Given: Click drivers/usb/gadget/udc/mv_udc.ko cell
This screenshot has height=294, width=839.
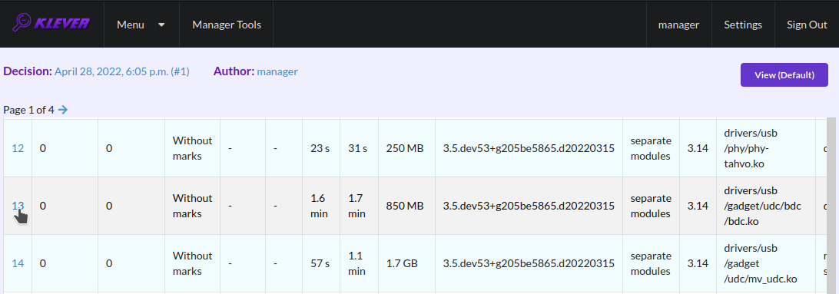Looking at the screenshot, I should [x=766, y=263].
